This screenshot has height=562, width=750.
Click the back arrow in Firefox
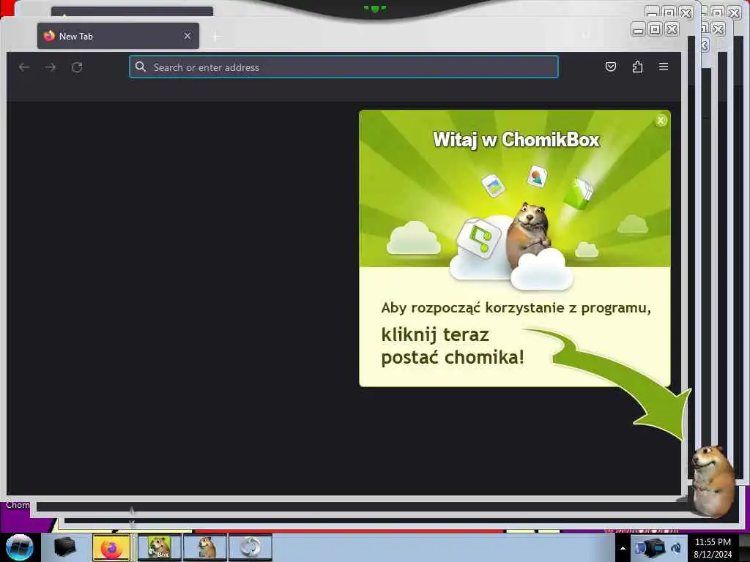[x=24, y=67]
